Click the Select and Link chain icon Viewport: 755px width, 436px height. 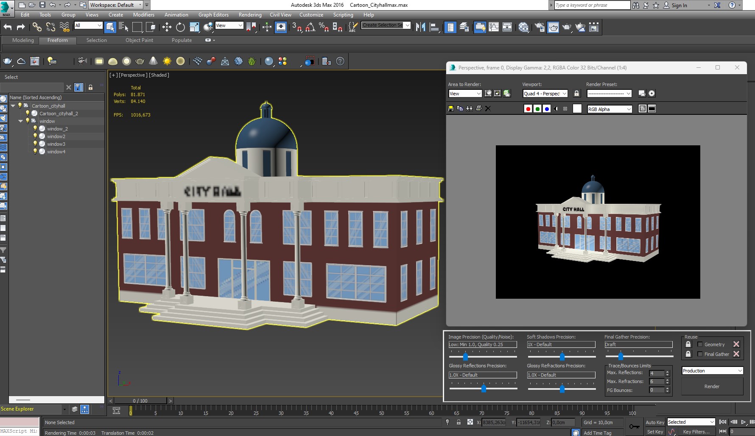click(37, 27)
